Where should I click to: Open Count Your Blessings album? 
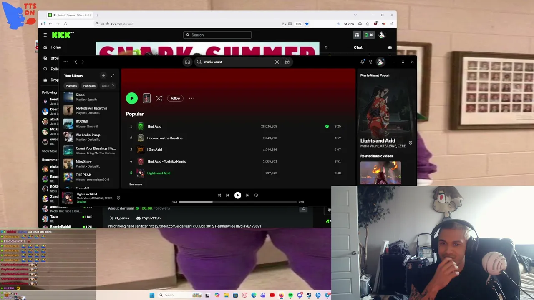click(x=90, y=150)
